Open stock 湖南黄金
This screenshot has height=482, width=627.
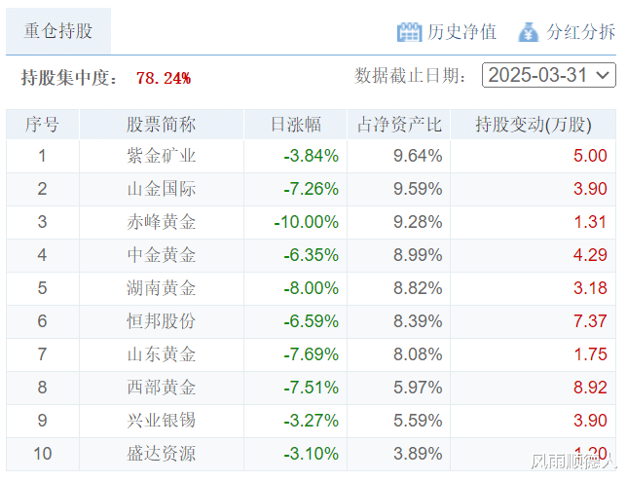162,288
